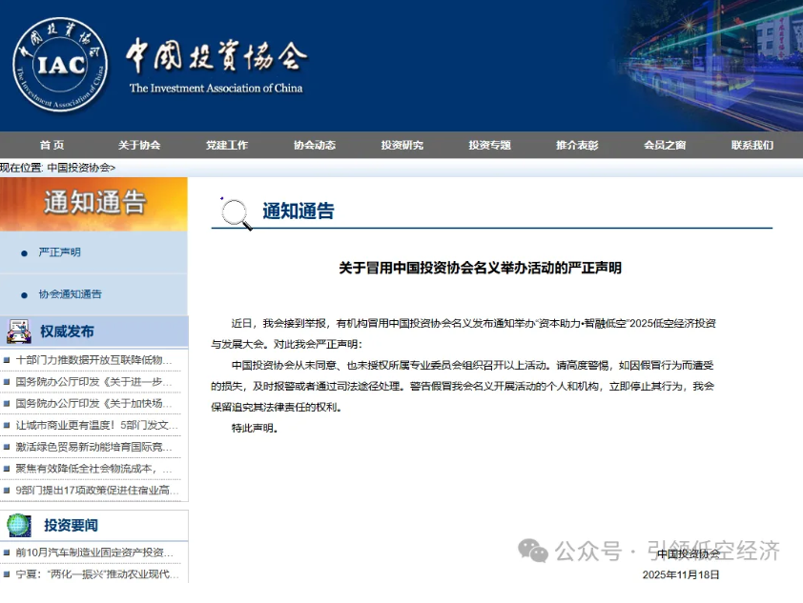Open the 协会通知通告 sidebar link
The width and height of the screenshot is (803, 603).
pos(70,294)
